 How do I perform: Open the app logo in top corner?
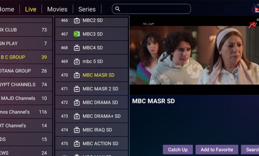255,9
